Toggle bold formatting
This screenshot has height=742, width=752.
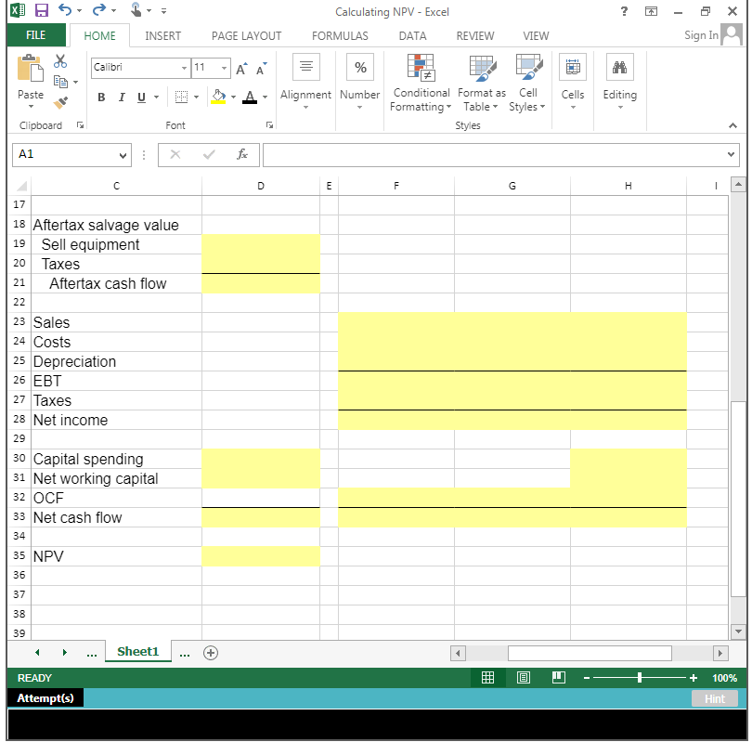[100, 97]
